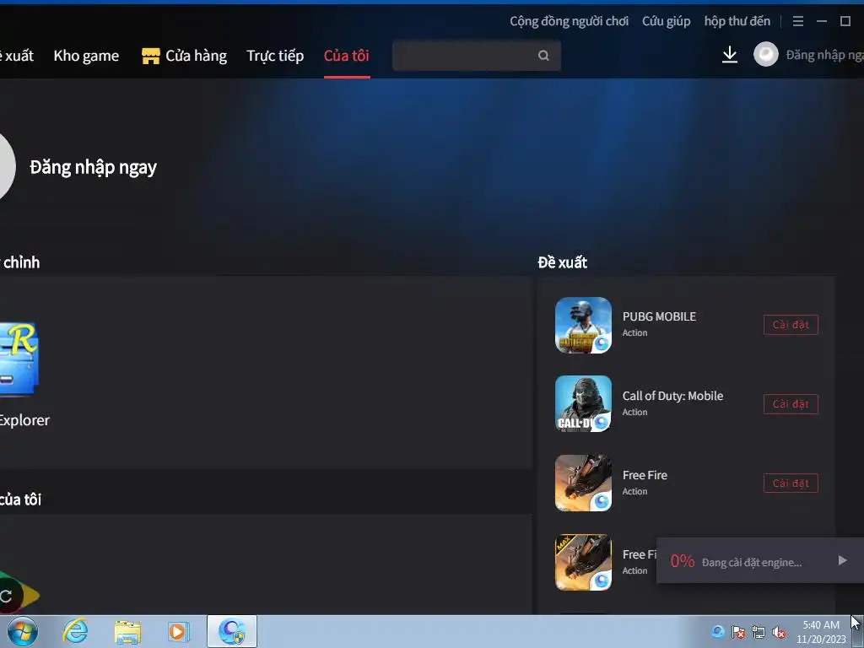Switch to the Cửa hàng tab
The height and width of the screenshot is (648, 864).
pyautogui.click(x=196, y=56)
